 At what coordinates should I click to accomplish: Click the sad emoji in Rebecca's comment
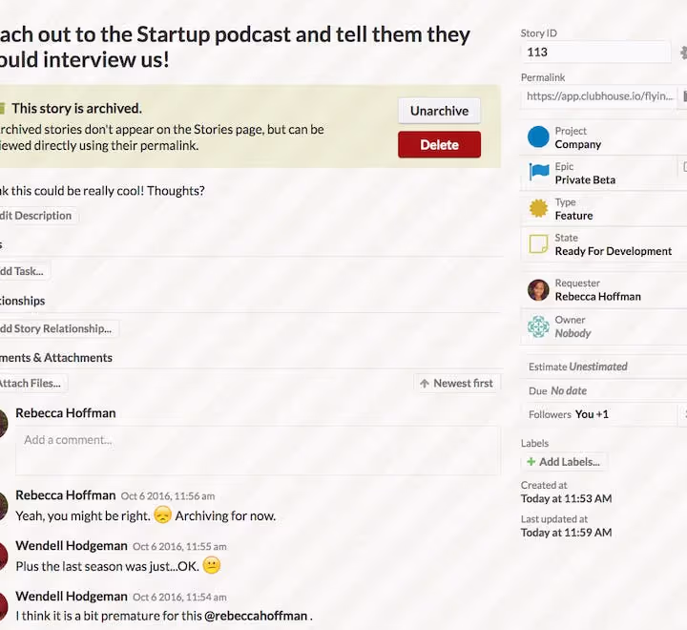click(162, 515)
